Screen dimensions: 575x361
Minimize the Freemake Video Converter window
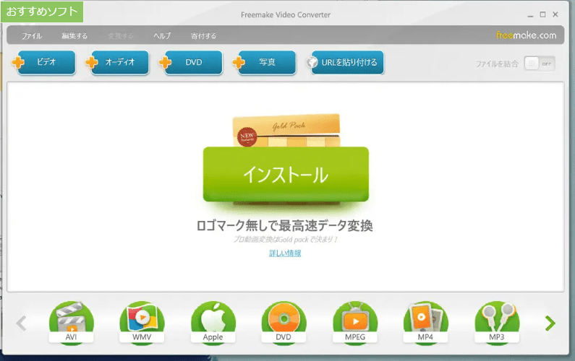pos(530,15)
